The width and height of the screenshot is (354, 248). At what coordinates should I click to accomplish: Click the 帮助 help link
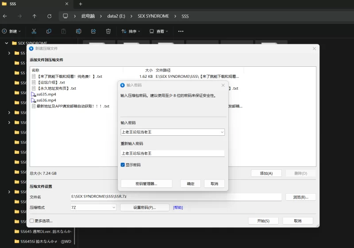(x=178, y=207)
